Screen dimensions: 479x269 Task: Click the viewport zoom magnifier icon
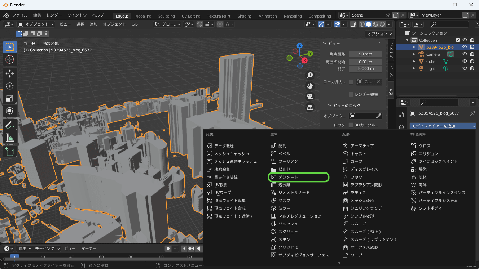tap(309, 75)
